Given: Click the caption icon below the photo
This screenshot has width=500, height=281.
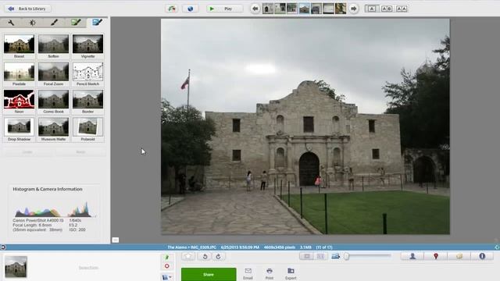Looking at the screenshot, I should click(116, 240).
